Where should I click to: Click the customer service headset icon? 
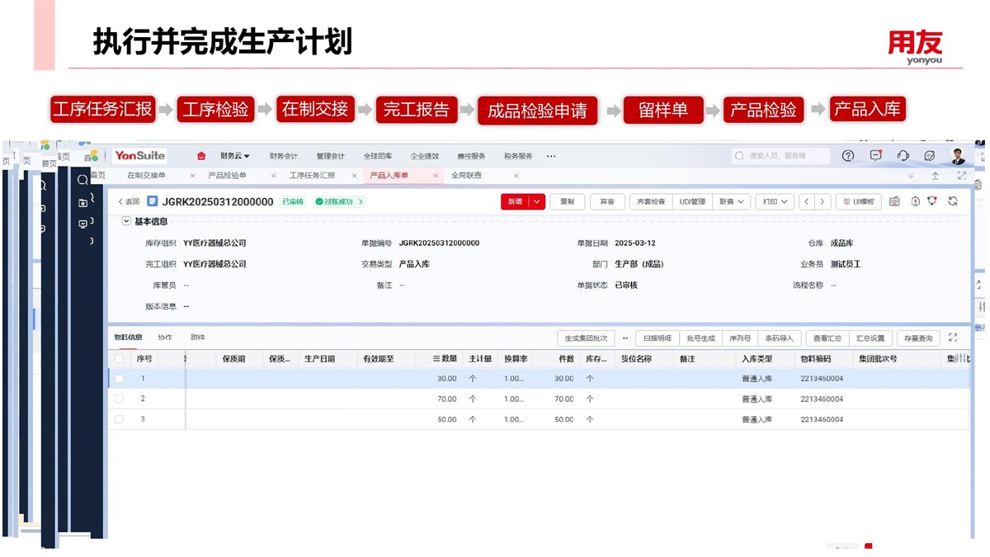pos(903,156)
